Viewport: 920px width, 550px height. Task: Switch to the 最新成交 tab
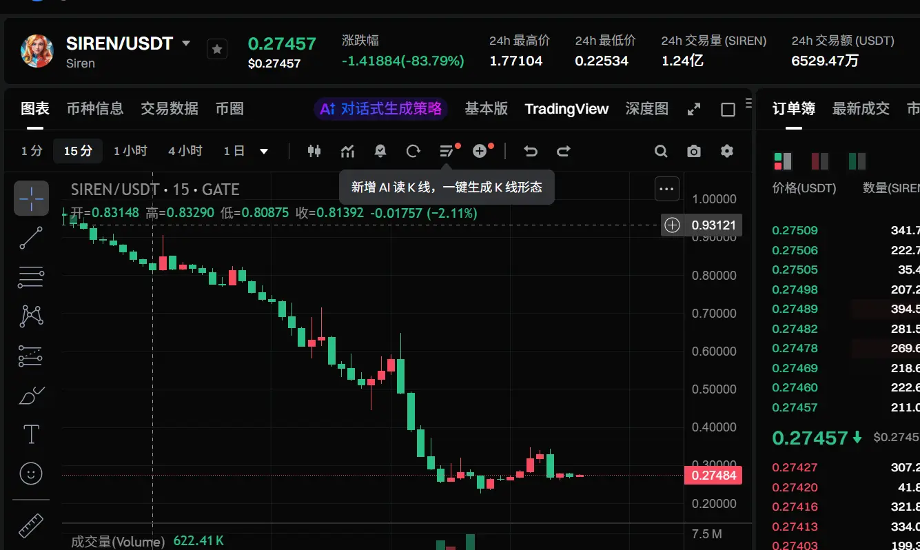[x=861, y=108]
